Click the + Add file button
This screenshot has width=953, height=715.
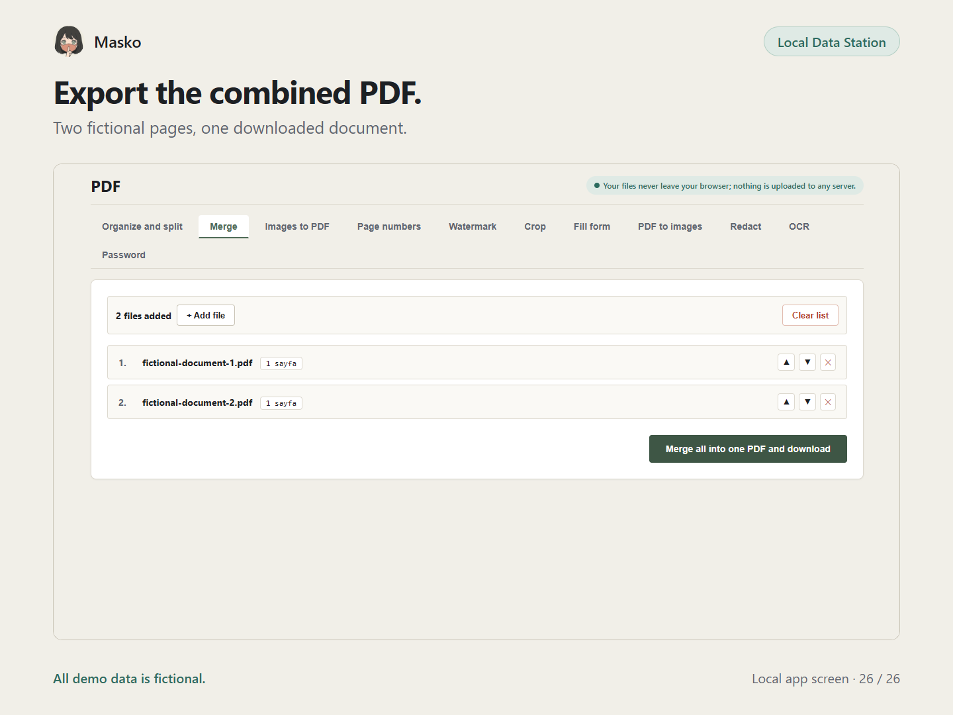[206, 315]
